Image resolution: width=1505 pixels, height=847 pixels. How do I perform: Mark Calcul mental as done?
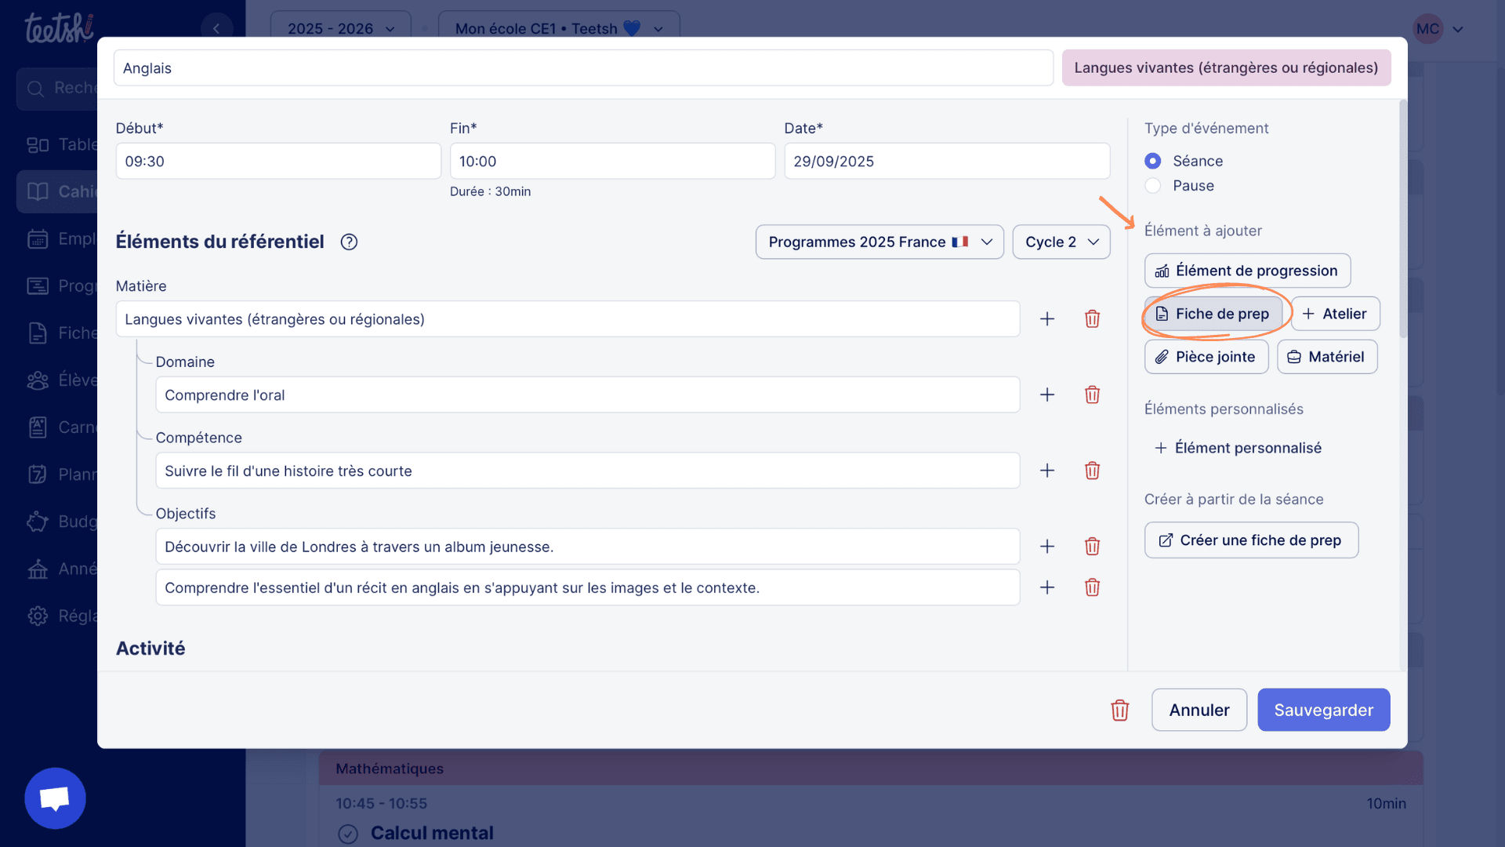point(348,834)
